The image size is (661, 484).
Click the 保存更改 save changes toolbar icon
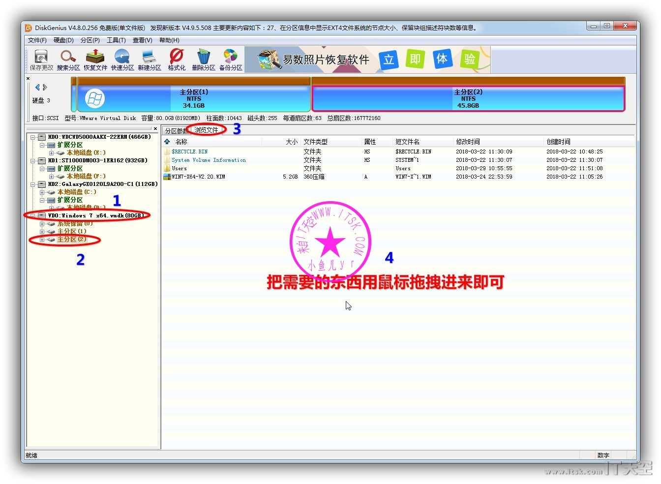tap(41, 60)
